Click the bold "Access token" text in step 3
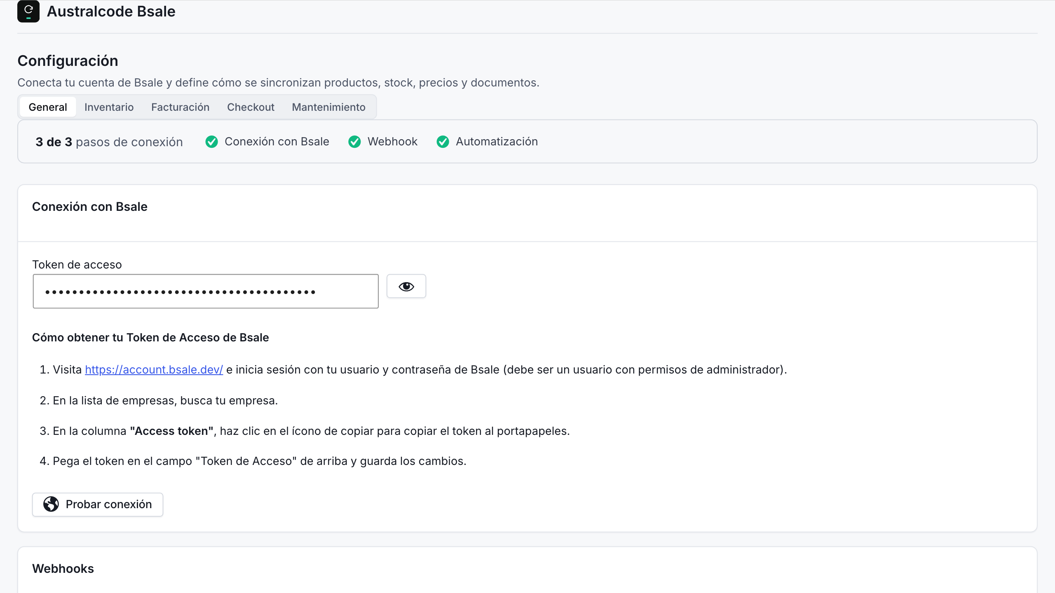This screenshot has width=1055, height=593. [x=171, y=431]
